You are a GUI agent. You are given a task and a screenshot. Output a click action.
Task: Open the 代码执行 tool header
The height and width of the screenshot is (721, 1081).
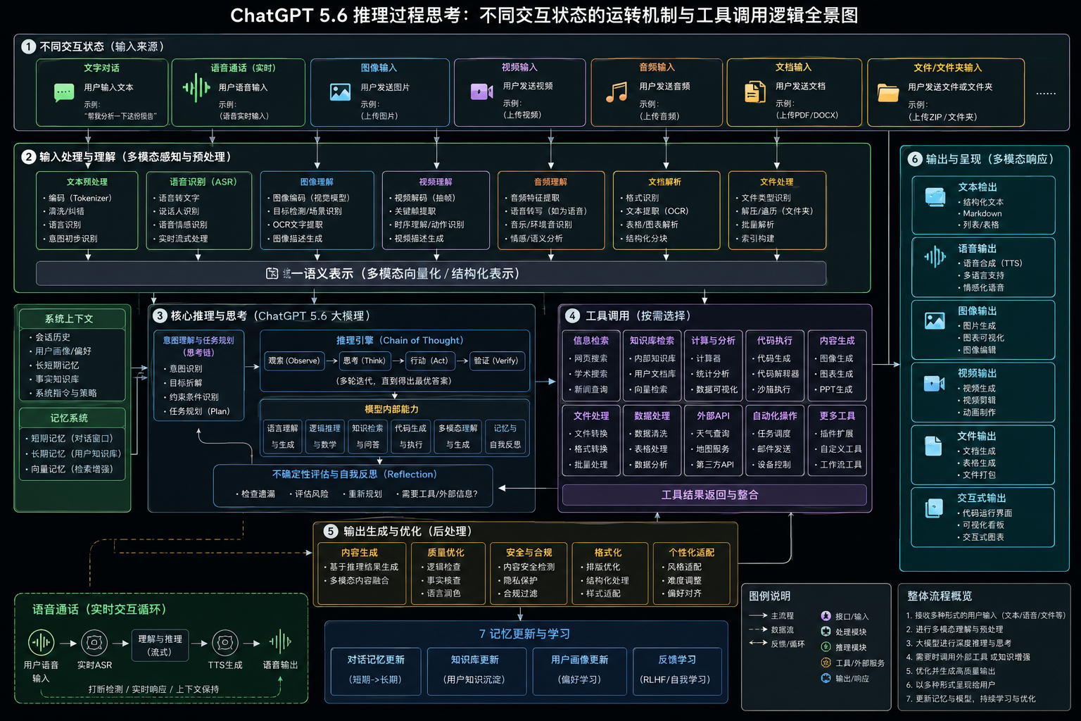pos(774,340)
